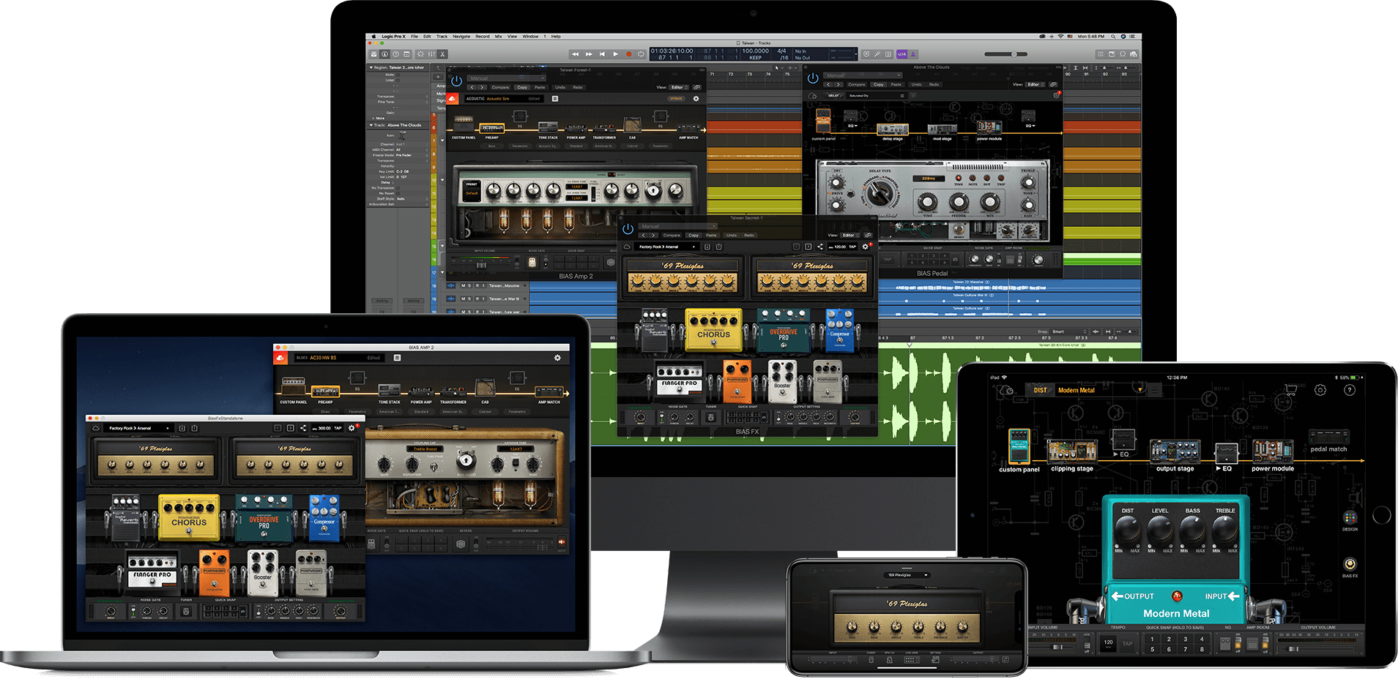The width and height of the screenshot is (1398, 679).
Task: Adjust the Output Volume slider on the iPad
Action: 1318,648
